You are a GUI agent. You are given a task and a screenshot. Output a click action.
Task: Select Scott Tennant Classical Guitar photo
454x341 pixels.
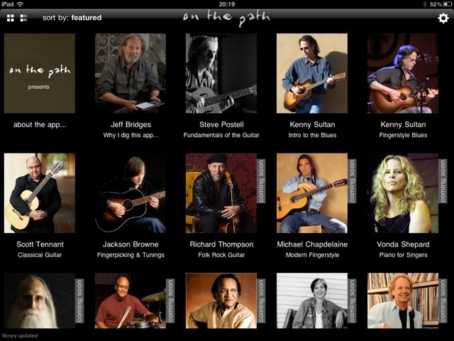[x=40, y=193]
